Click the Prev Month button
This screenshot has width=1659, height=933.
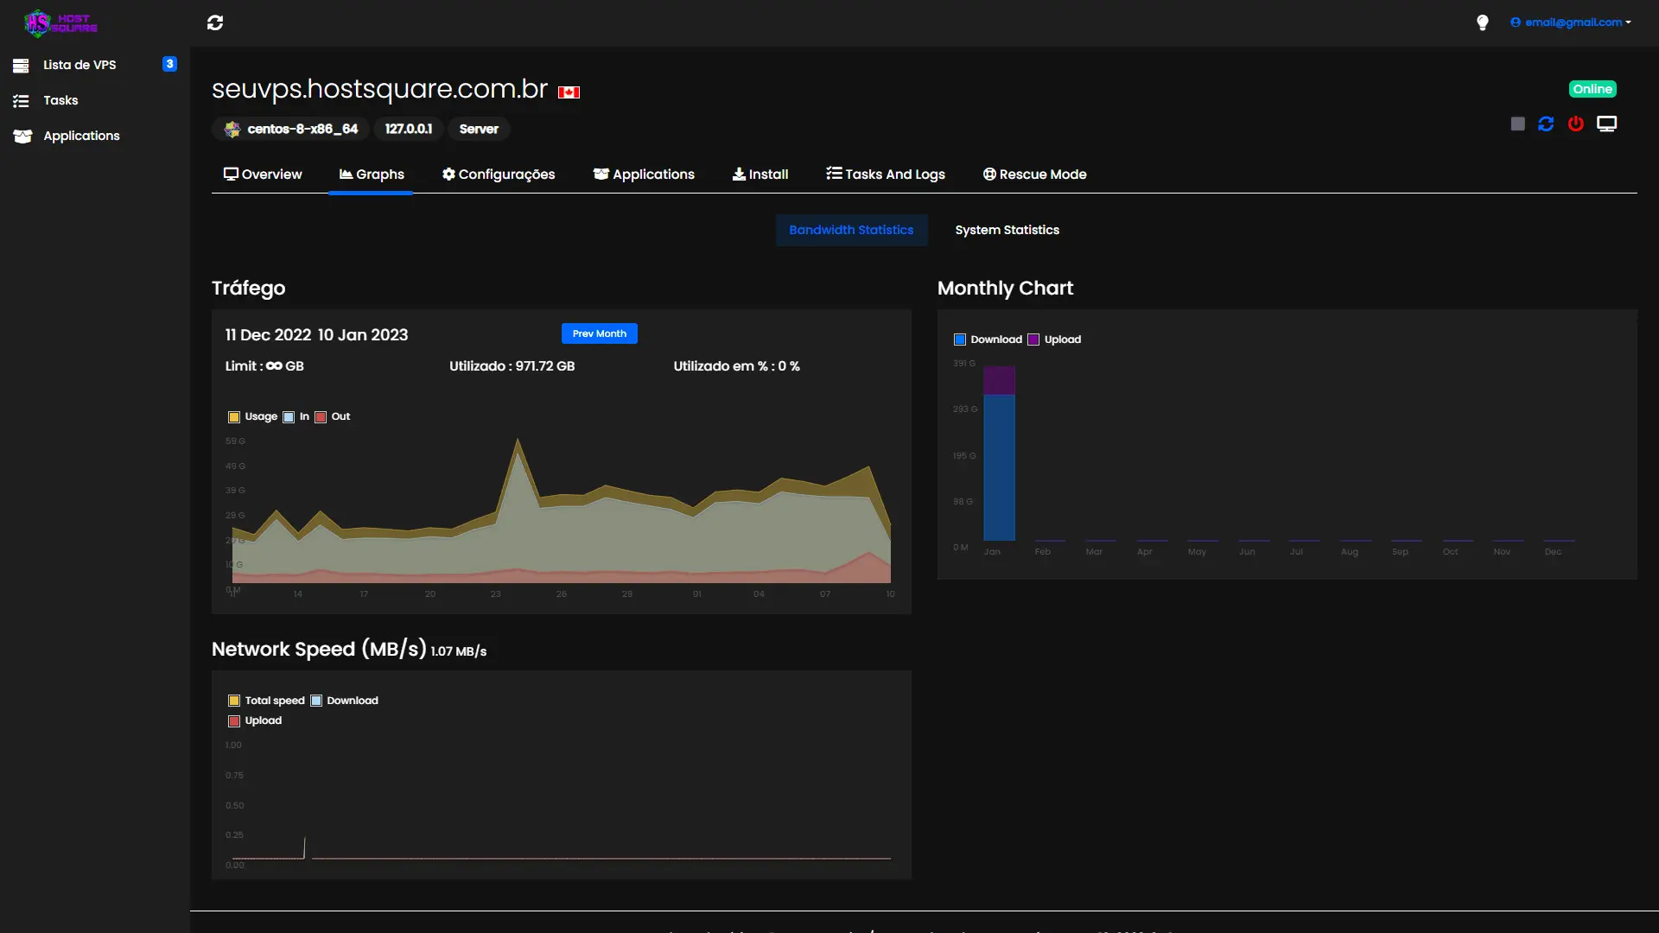coord(599,333)
